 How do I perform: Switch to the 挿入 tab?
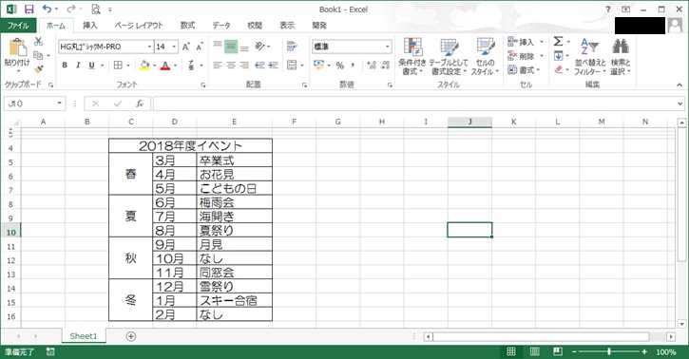pyautogui.click(x=89, y=26)
